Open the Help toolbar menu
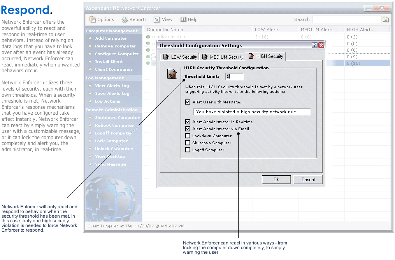The height and width of the screenshot is (260, 395). [189, 19]
